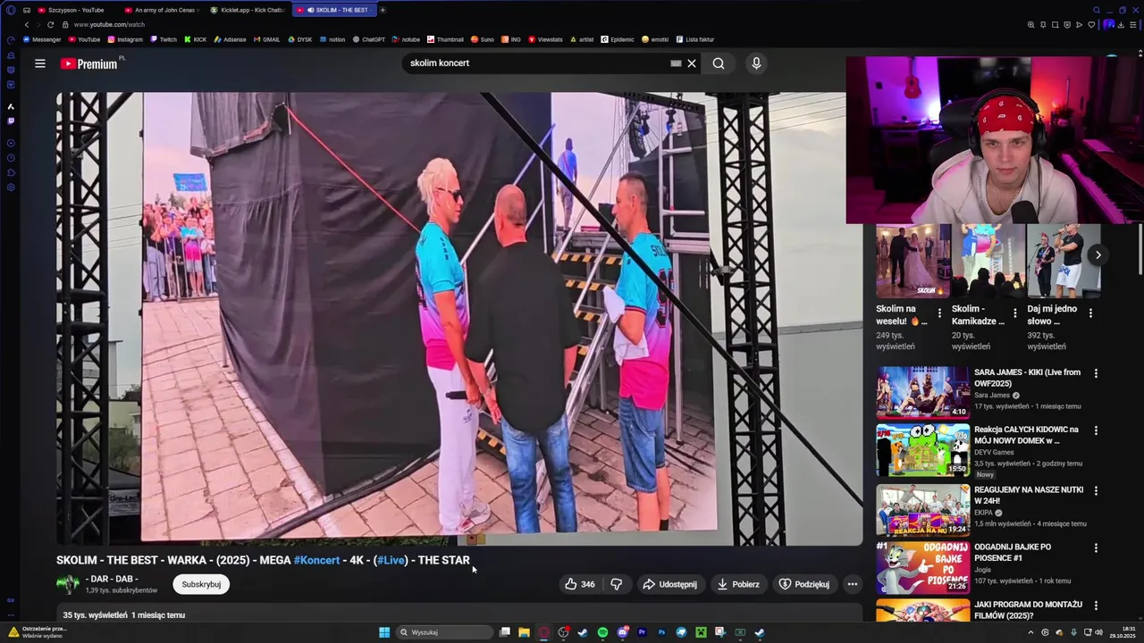Dislike the video with the thumbs-down button
This screenshot has width=1144, height=643.
pos(617,584)
